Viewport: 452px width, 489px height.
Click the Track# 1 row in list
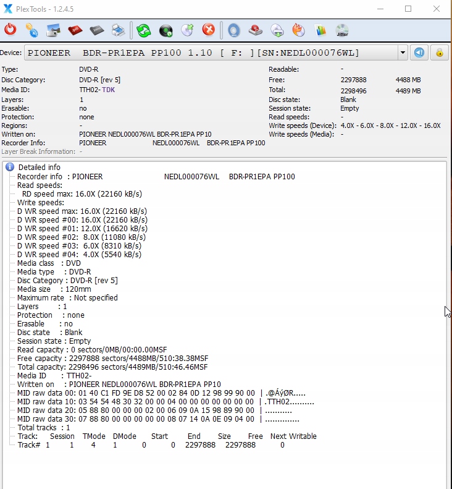151,445
